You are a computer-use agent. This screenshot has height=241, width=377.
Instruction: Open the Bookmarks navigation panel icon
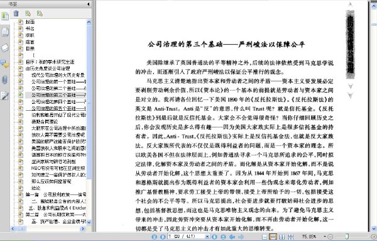pos(5,16)
